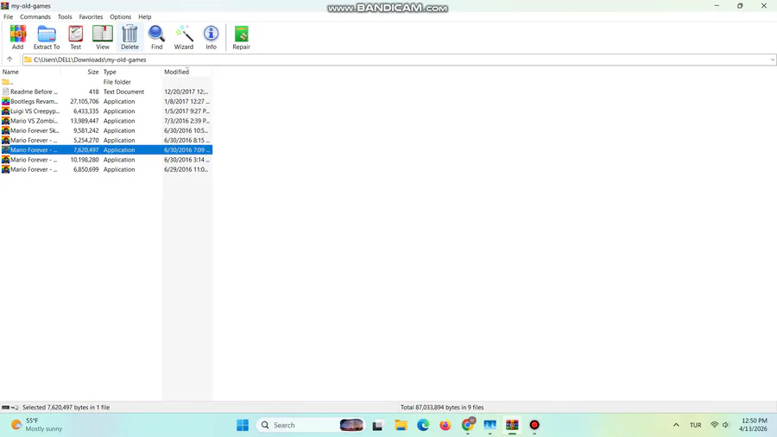The height and width of the screenshot is (437, 777).
Task: Open Chrome from taskbar
Action: [467, 425]
